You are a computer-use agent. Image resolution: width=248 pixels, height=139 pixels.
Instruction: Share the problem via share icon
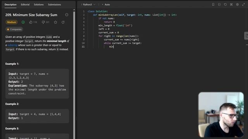click(x=63, y=22)
